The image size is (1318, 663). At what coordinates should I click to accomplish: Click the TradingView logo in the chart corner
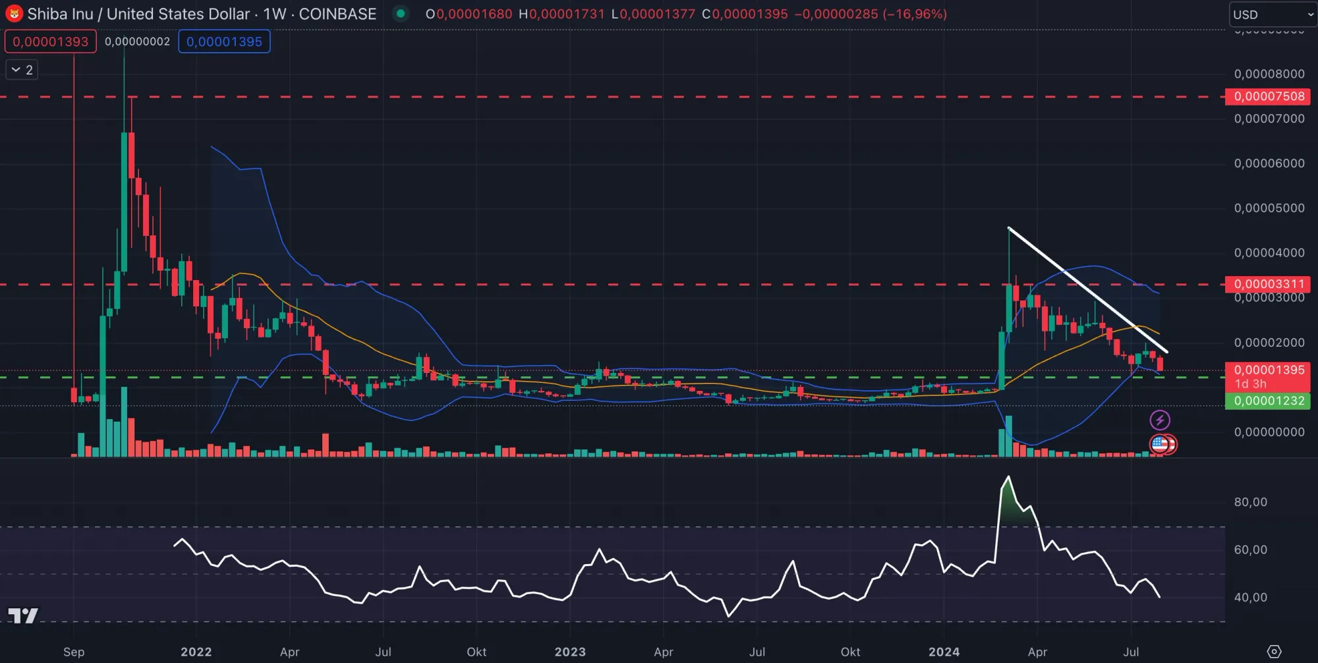pos(23,616)
